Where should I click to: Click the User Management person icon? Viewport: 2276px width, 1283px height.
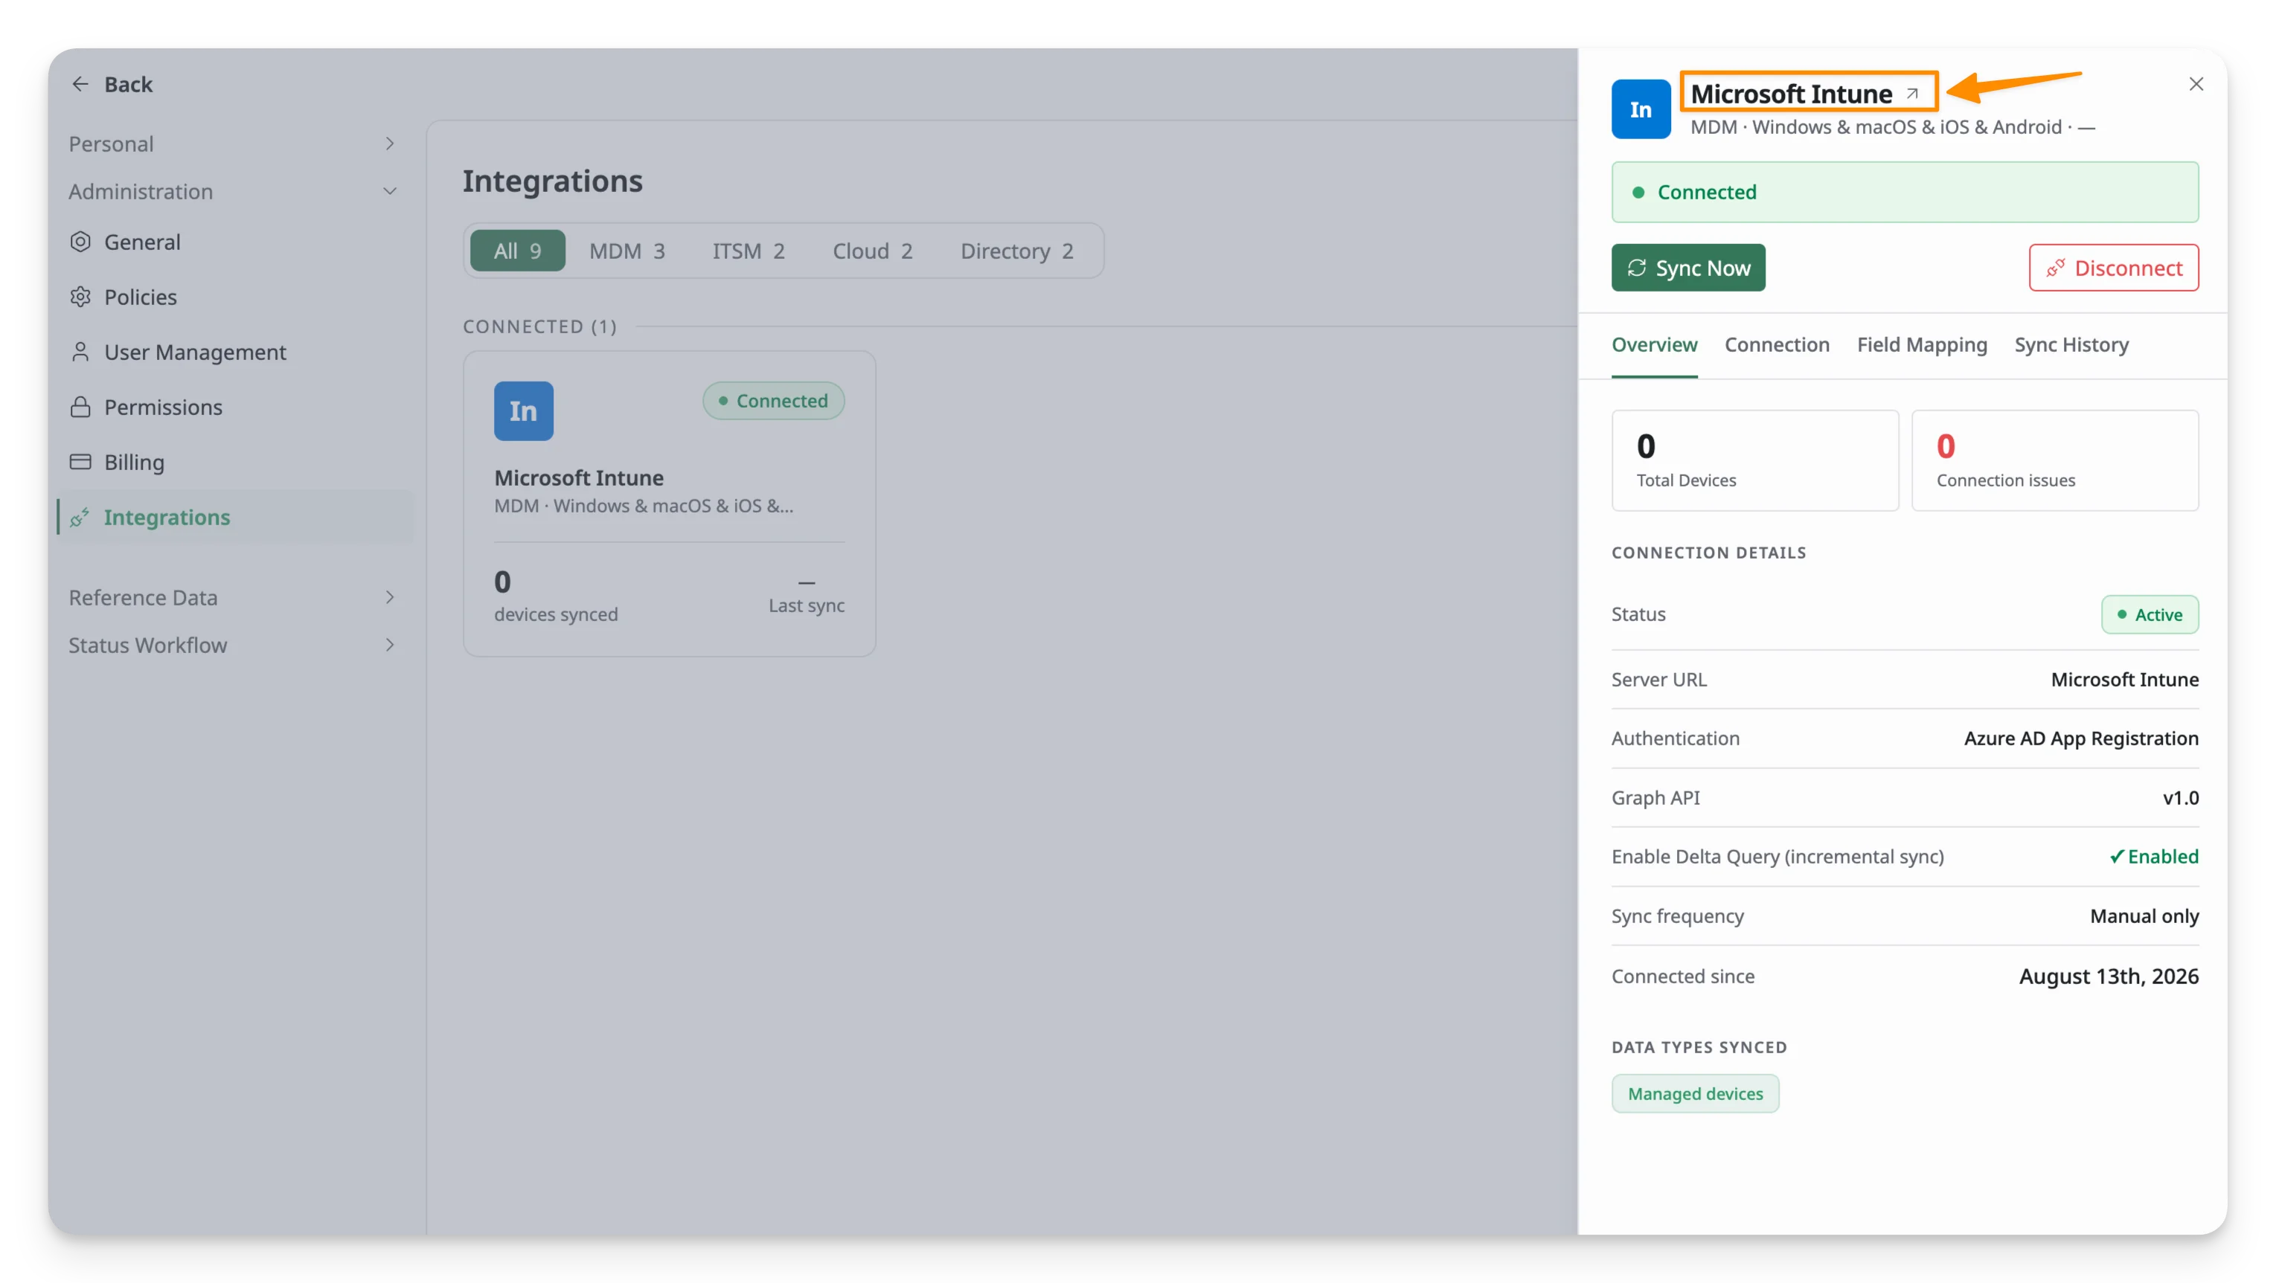pos(80,353)
